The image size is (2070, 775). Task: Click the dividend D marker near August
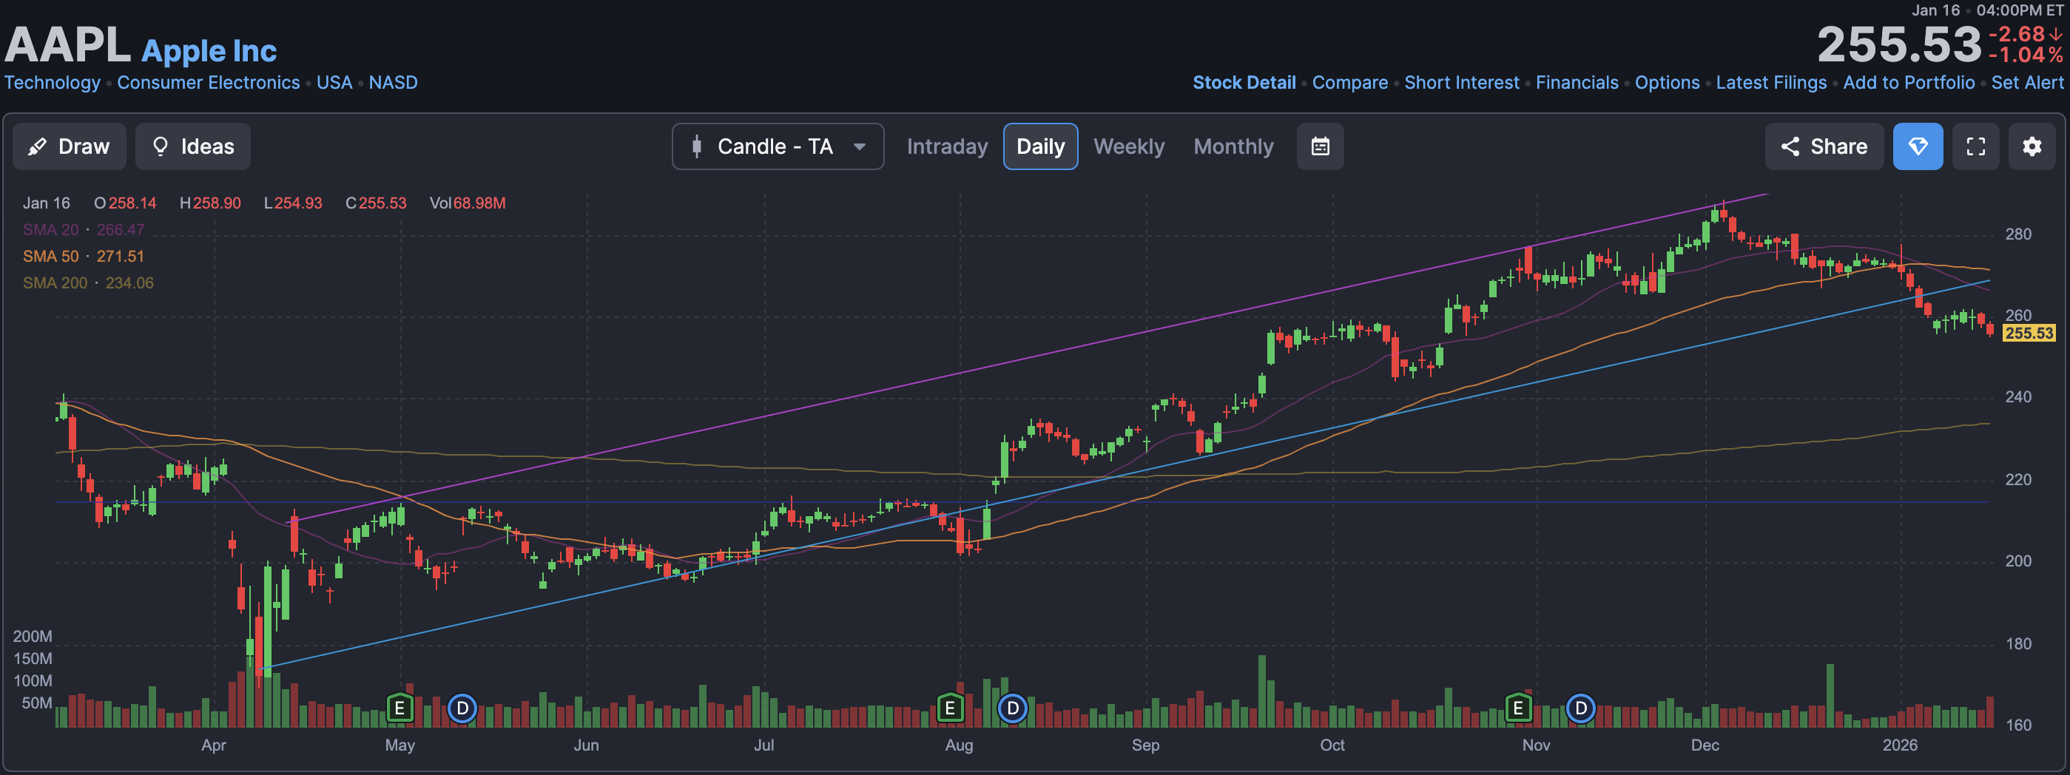tap(1013, 708)
